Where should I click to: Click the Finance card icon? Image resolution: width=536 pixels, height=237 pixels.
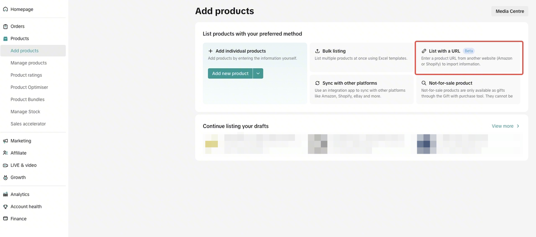tap(5, 219)
